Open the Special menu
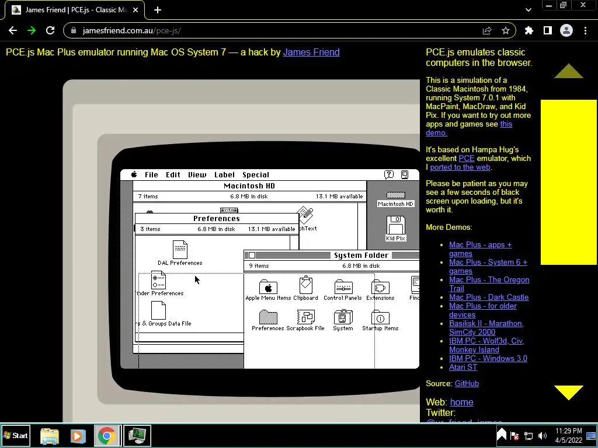 (x=256, y=175)
